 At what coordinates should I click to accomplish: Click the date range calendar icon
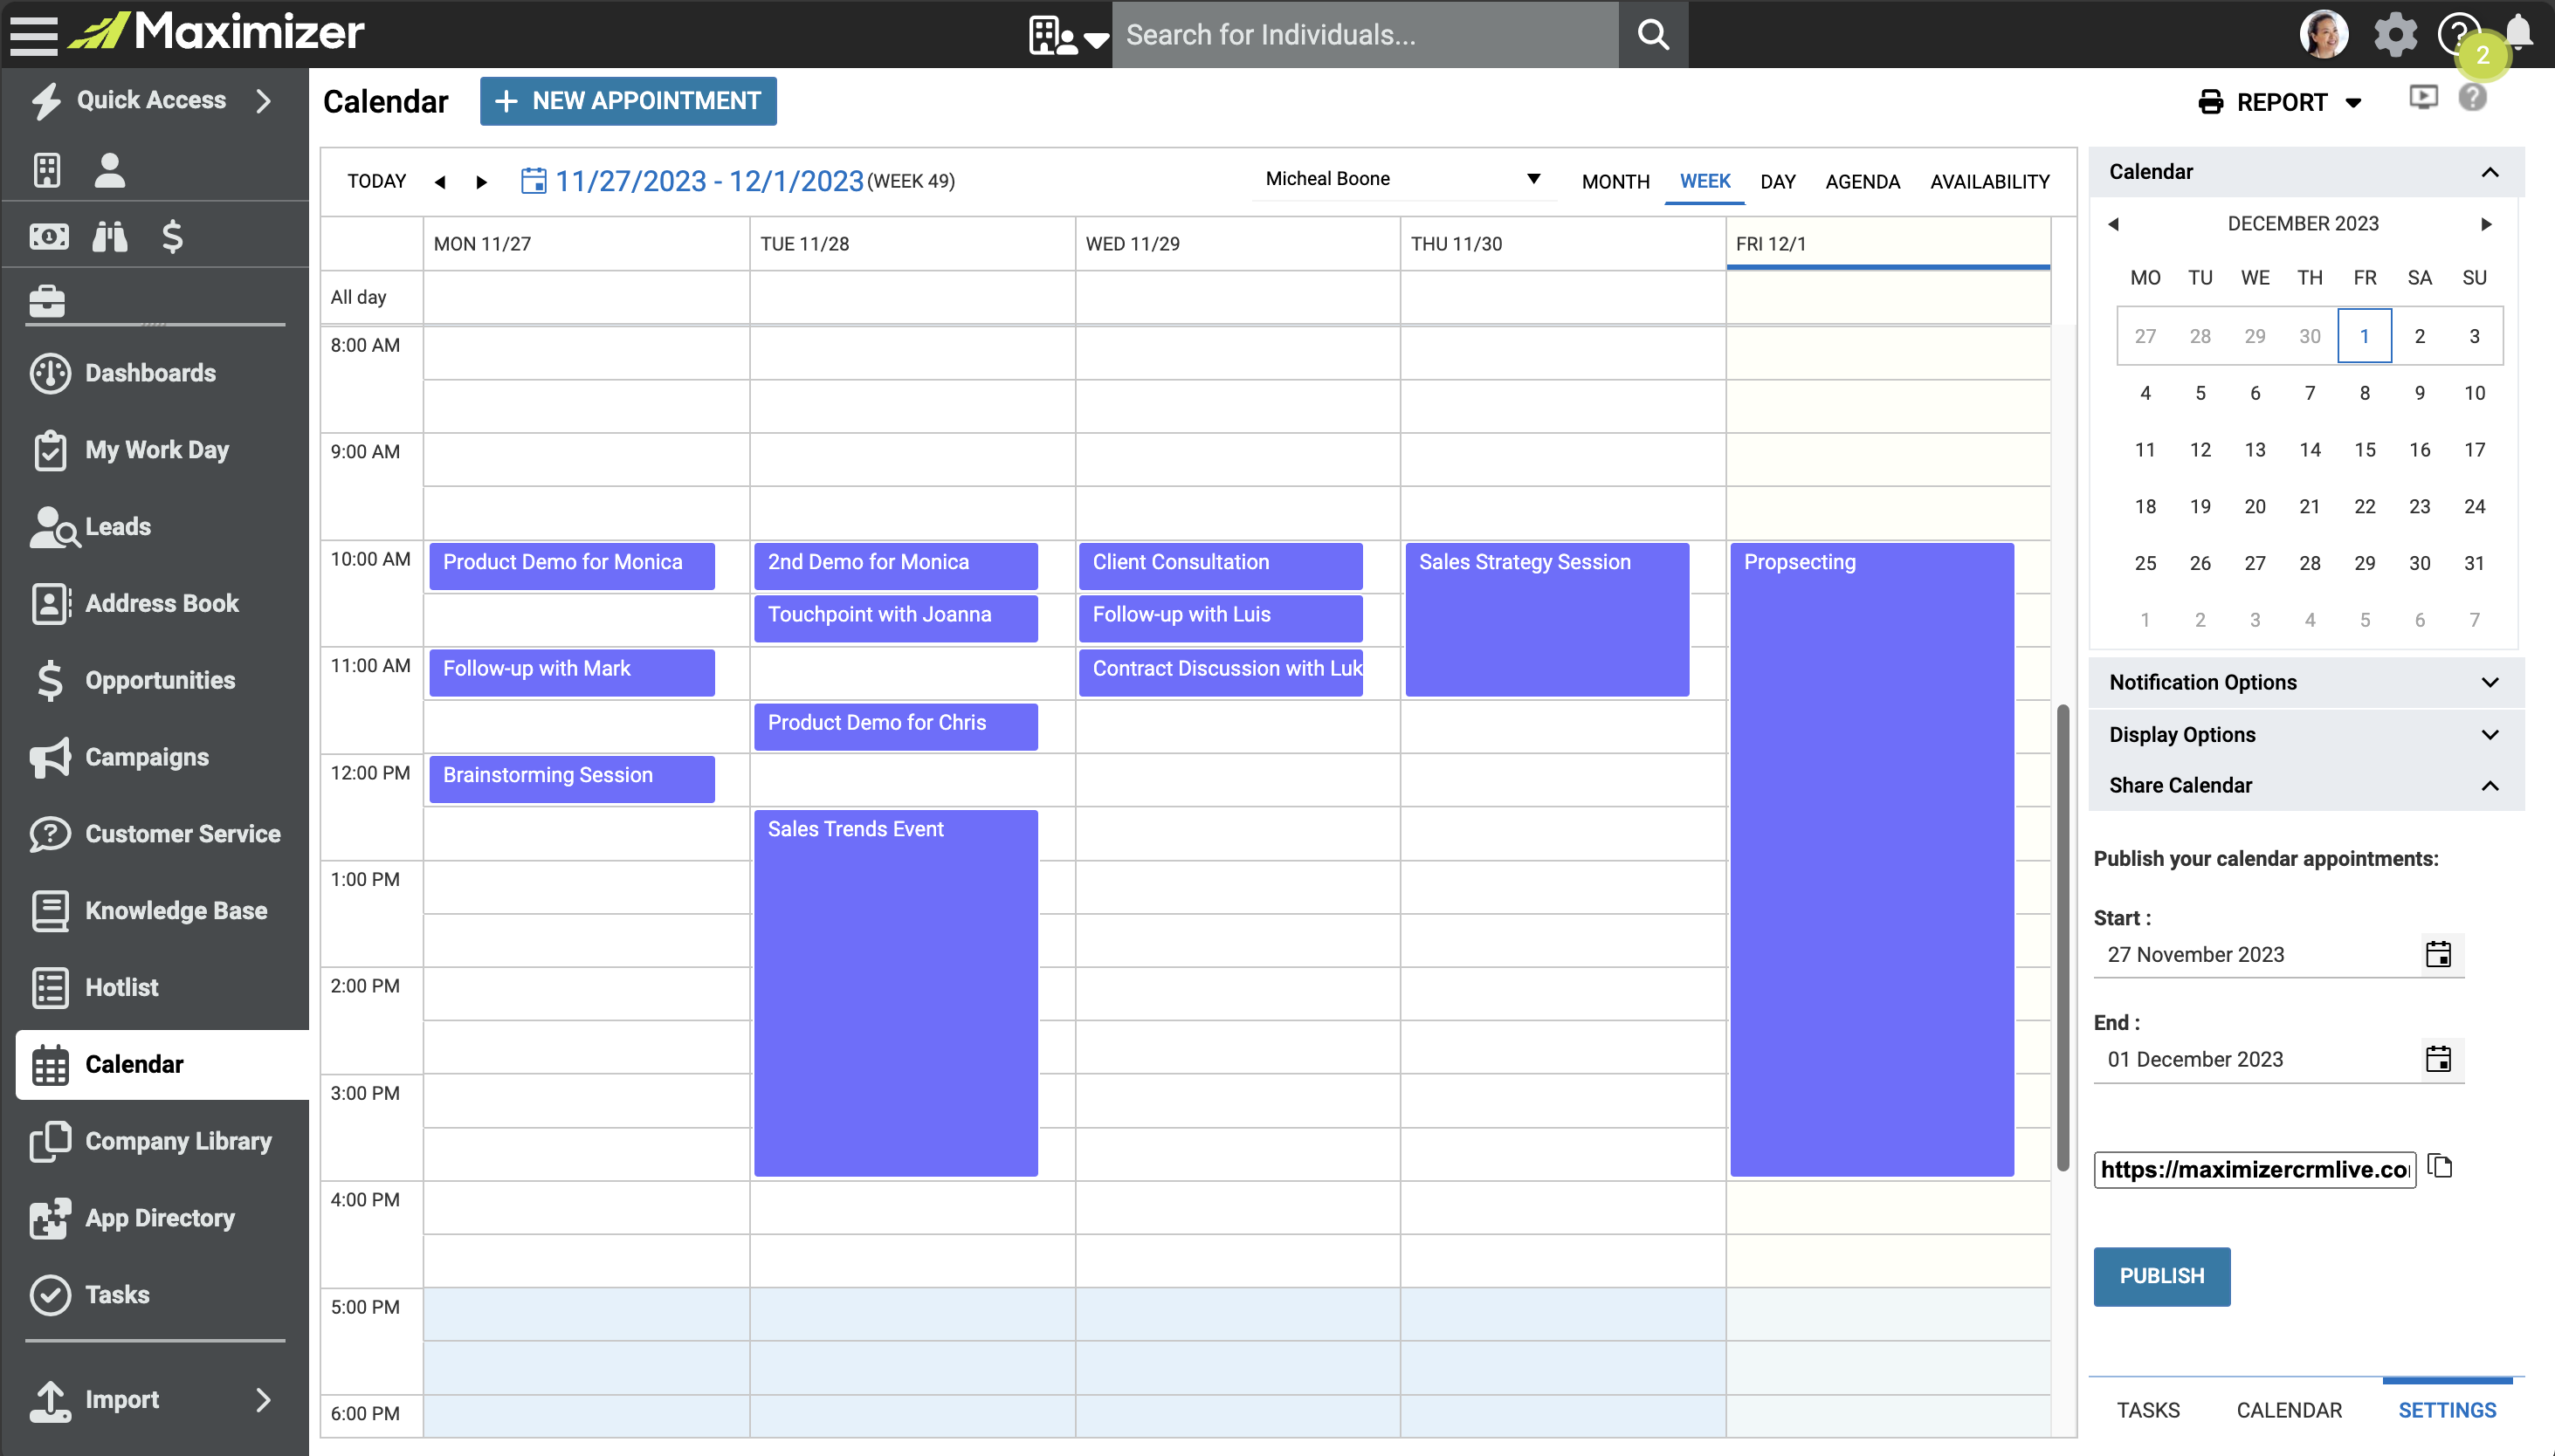click(534, 181)
